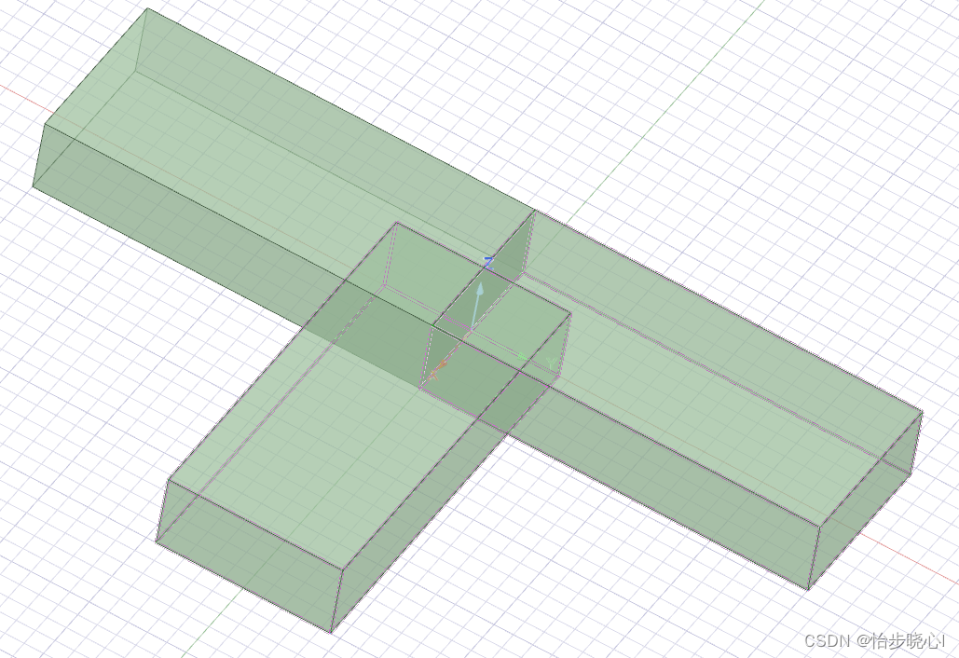The height and width of the screenshot is (658, 959).
Task: Click the orange X axis label
Action: point(433,376)
